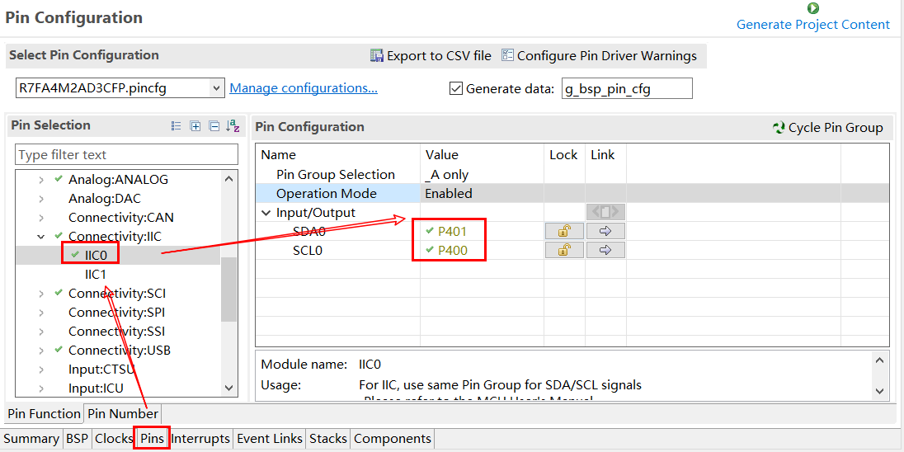
Task: Click the Type filter text field
Action: [x=126, y=154]
